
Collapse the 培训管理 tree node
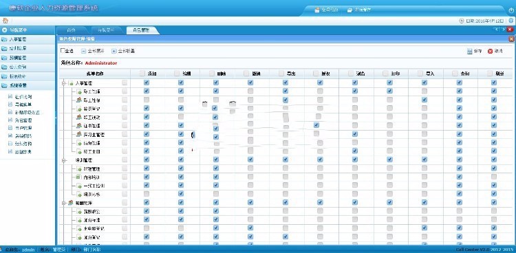point(64,160)
